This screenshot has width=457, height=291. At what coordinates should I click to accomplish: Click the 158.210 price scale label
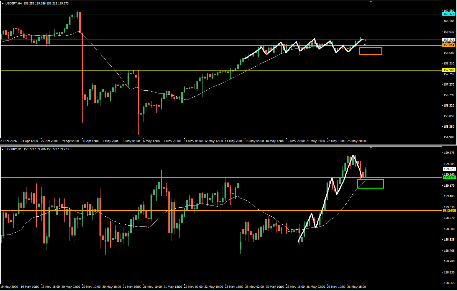449,63
